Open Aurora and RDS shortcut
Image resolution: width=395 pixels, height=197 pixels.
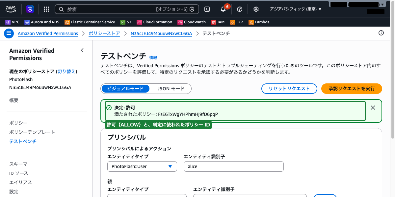tap(42, 22)
